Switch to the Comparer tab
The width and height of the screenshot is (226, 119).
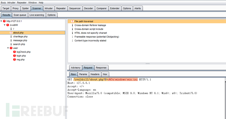(x=102, y=9)
